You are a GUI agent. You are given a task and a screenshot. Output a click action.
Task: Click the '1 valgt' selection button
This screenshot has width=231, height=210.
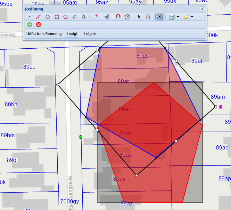(x=72, y=34)
